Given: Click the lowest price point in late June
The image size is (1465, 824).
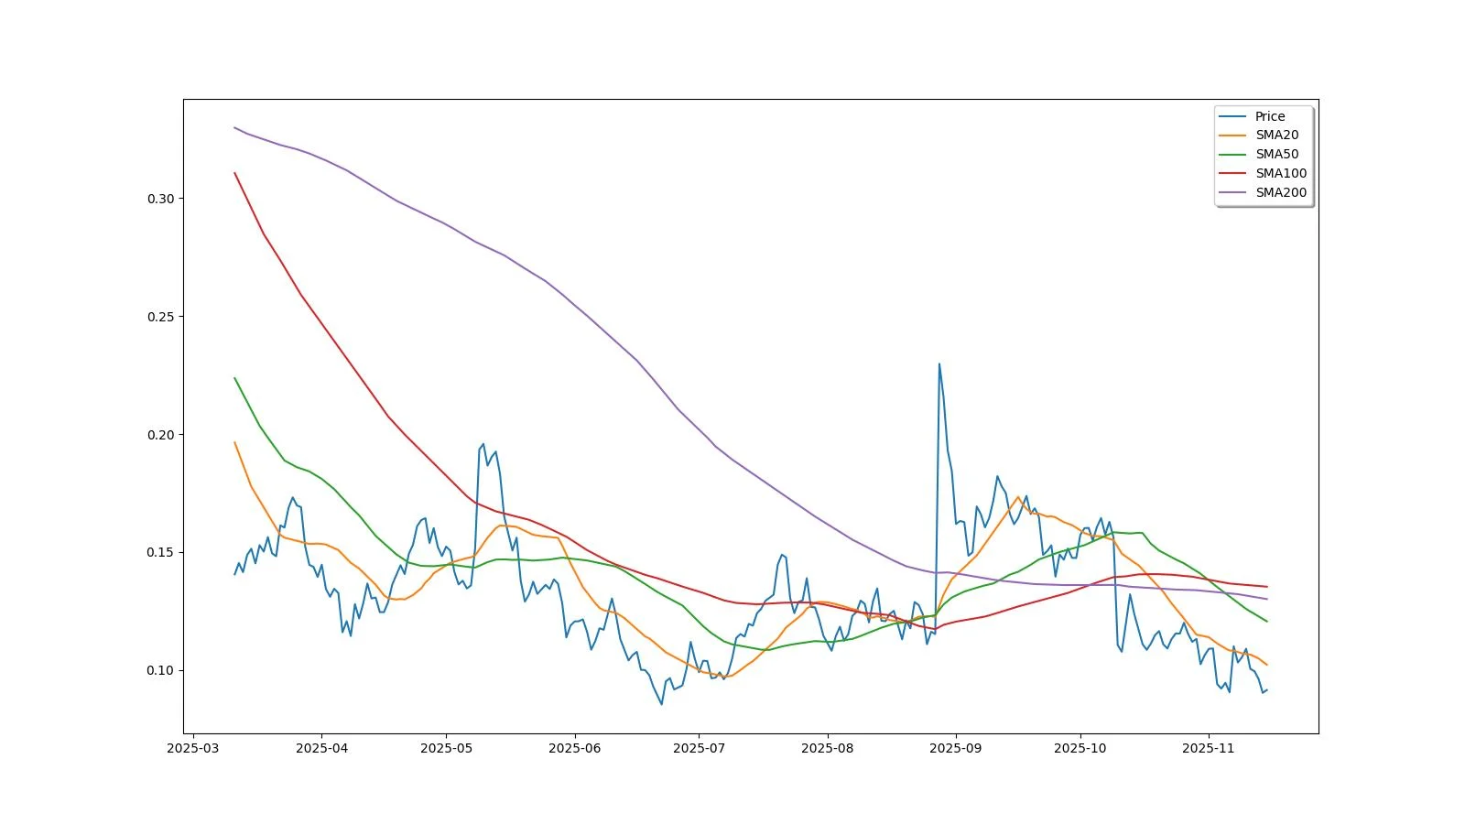Looking at the screenshot, I should [662, 704].
